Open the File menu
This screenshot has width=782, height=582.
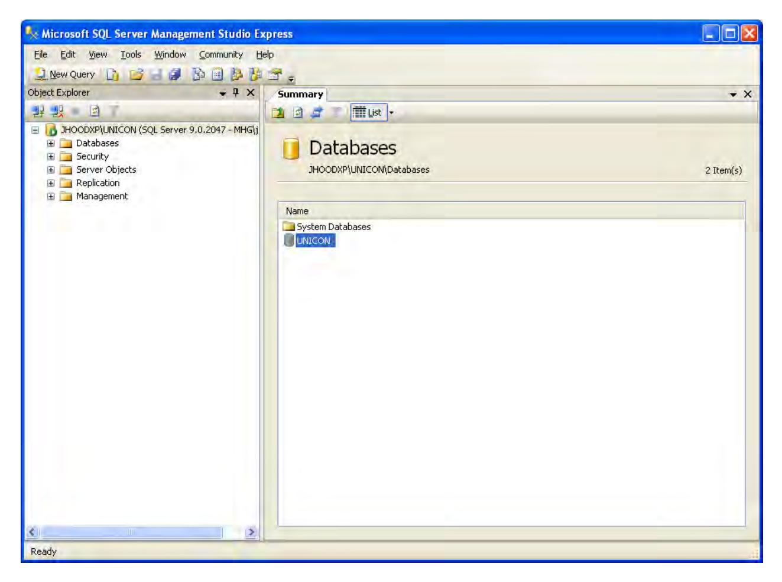tap(41, 54)
